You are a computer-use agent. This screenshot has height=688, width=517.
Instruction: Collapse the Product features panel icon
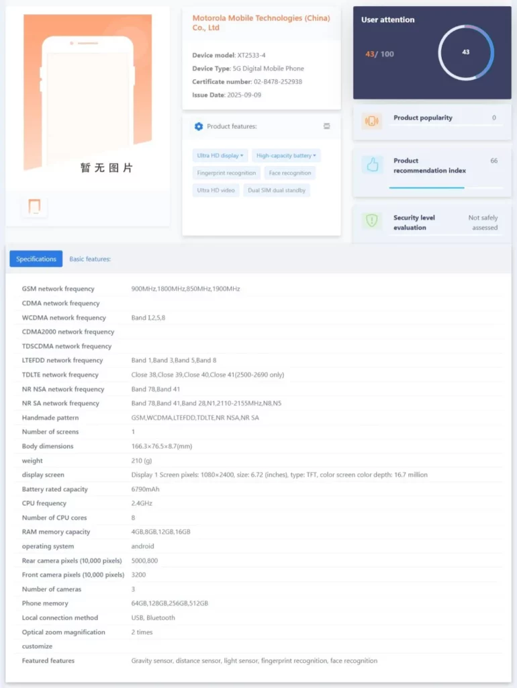coord(327,126)
